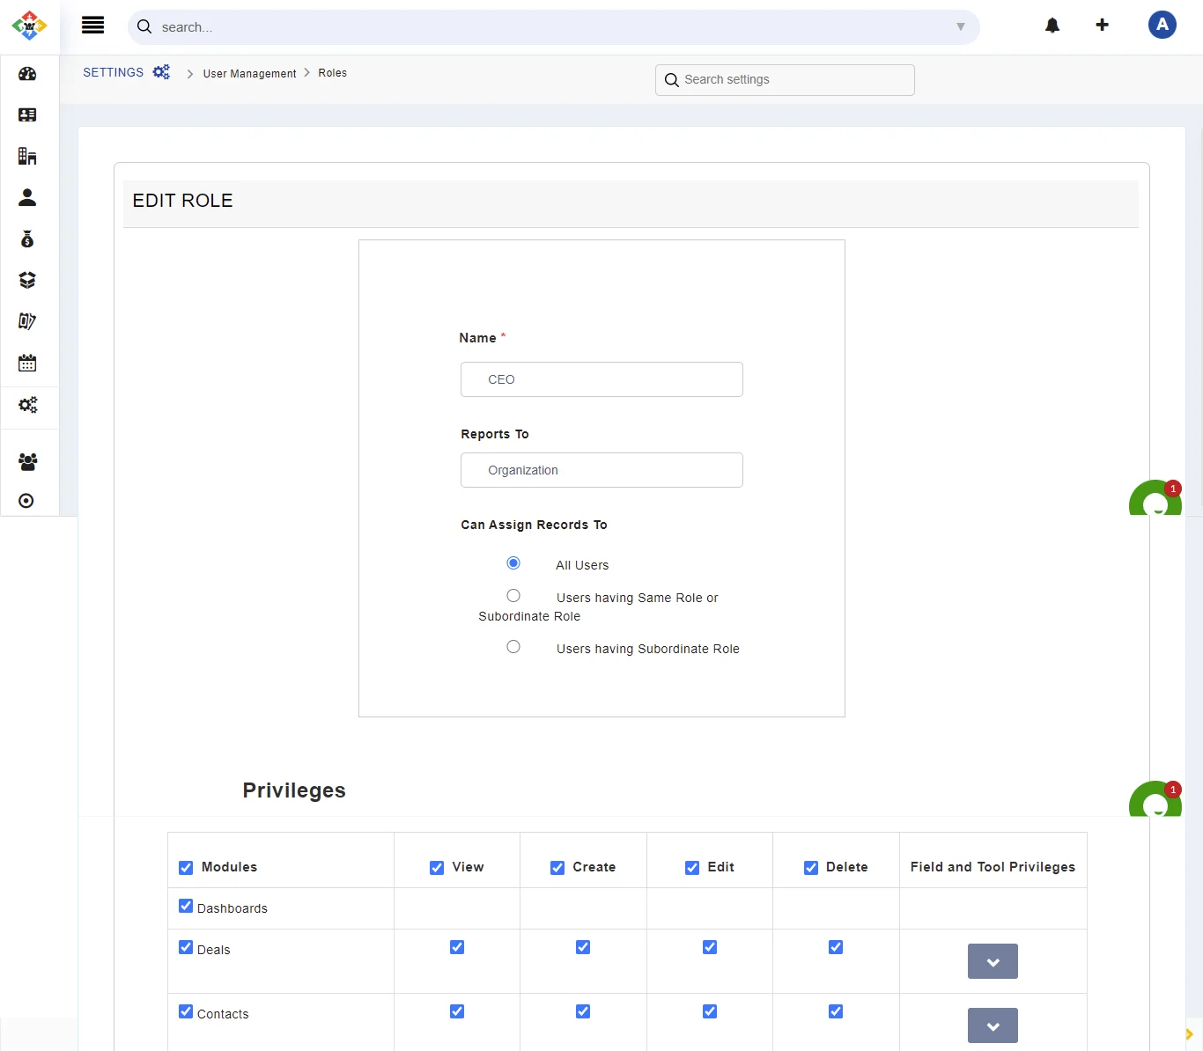
Task: Click the calendar icon in sidebar
Action: 27,363
